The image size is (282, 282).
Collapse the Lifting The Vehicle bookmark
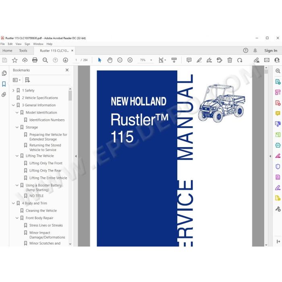pos(17,156)
